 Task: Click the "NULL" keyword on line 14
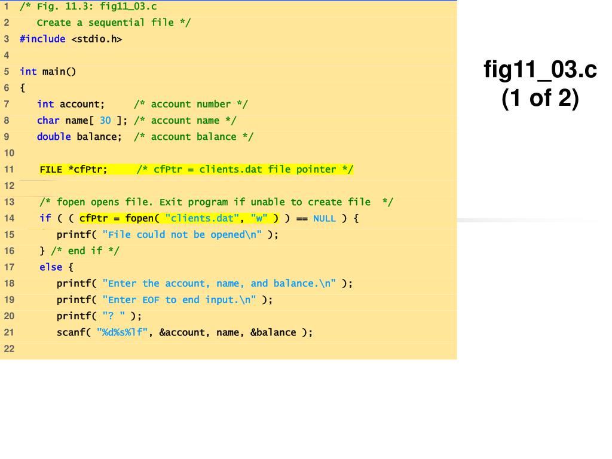(x=325, y=218)
